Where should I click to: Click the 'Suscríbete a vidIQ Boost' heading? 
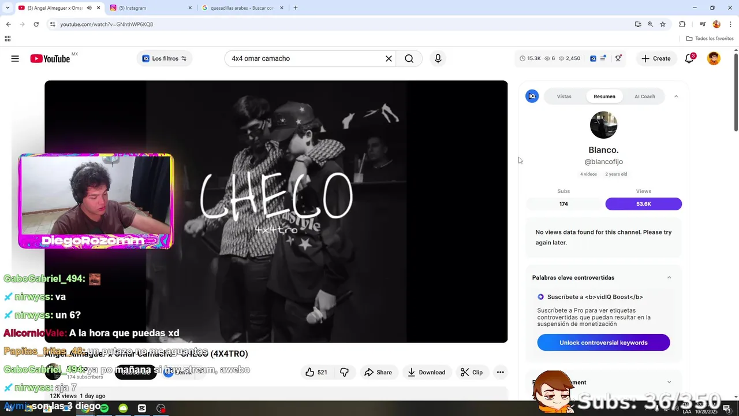point(595,297)
